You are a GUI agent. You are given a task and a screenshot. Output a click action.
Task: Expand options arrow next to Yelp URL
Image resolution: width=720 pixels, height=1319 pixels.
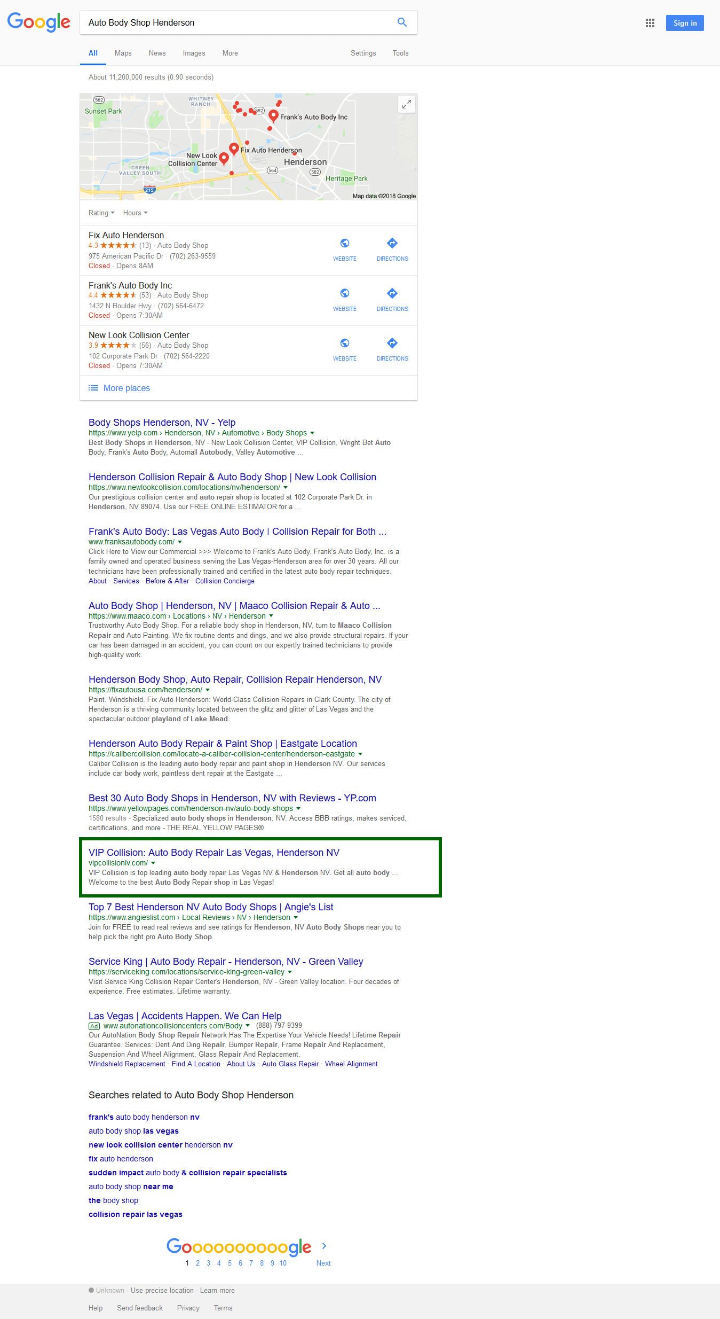pyautogui.click(x=312, y=433)
